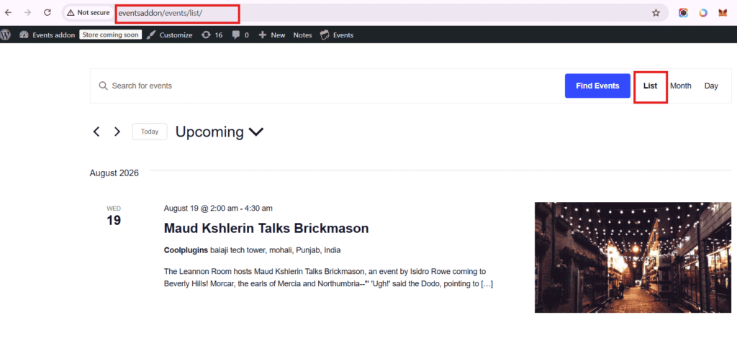
Task: Click the event description excerpt text
Action: click(x=328, y=278)
